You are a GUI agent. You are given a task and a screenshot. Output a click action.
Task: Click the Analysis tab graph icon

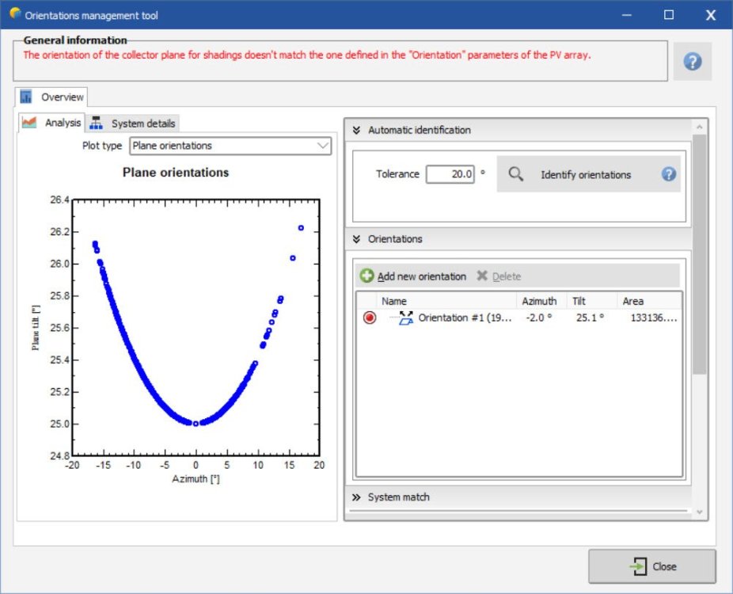29,123
